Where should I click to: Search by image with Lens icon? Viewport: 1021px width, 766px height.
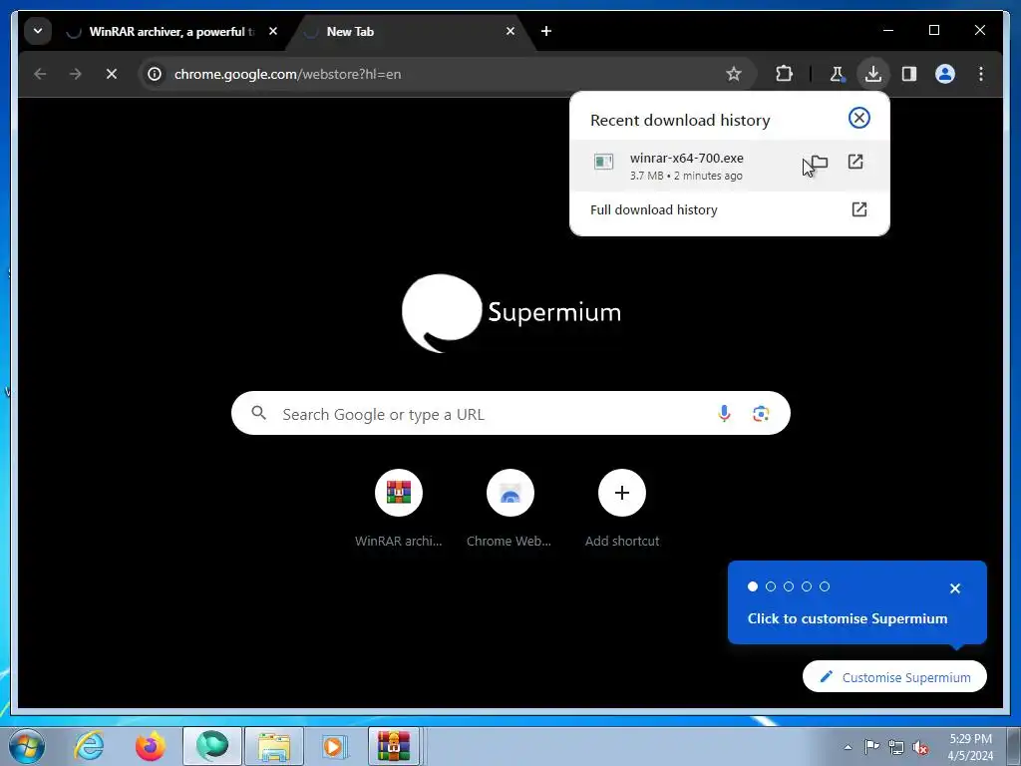point(761,414)
